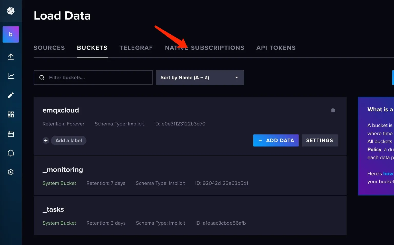
Task: Open the Dashboards icon in sidebar
Action: [11, 114]
